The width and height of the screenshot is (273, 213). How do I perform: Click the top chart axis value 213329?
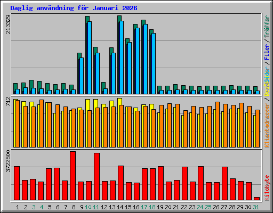(8, 24)
